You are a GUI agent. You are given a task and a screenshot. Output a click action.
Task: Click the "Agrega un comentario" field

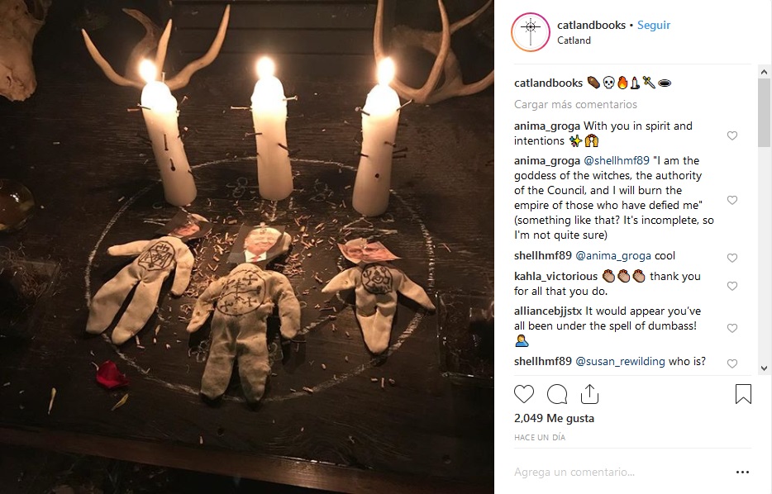[x=612, y=473]
